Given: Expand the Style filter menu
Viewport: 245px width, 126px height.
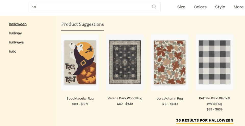Looking at the screenshot, I should [220, 7].
